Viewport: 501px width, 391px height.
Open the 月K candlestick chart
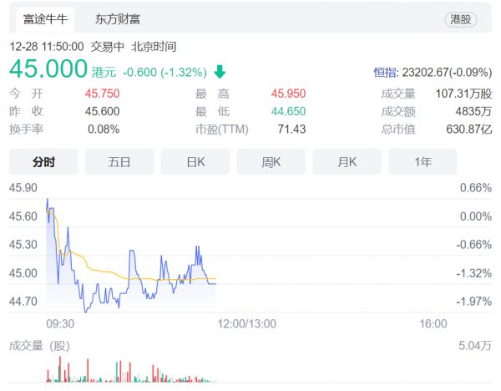pos(347,161)
